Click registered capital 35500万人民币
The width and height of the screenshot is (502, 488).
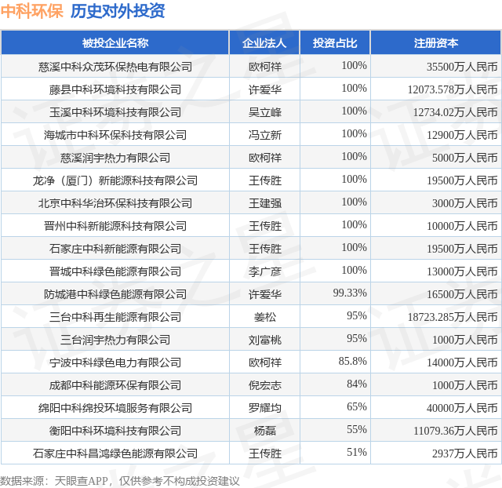pos(462,67)
